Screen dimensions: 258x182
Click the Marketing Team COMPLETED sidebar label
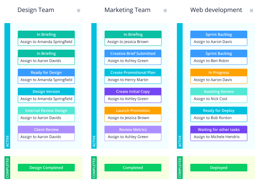[94, 168]
